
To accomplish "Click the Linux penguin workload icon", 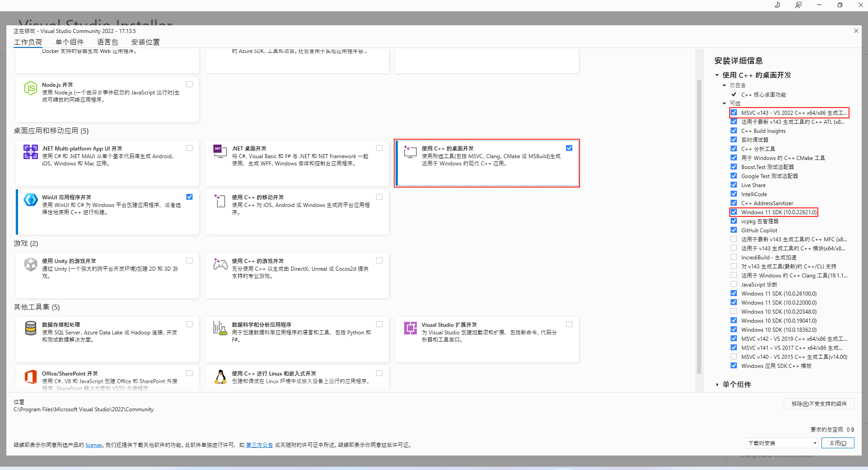I will pyautogui.click(x=220, y=376).
